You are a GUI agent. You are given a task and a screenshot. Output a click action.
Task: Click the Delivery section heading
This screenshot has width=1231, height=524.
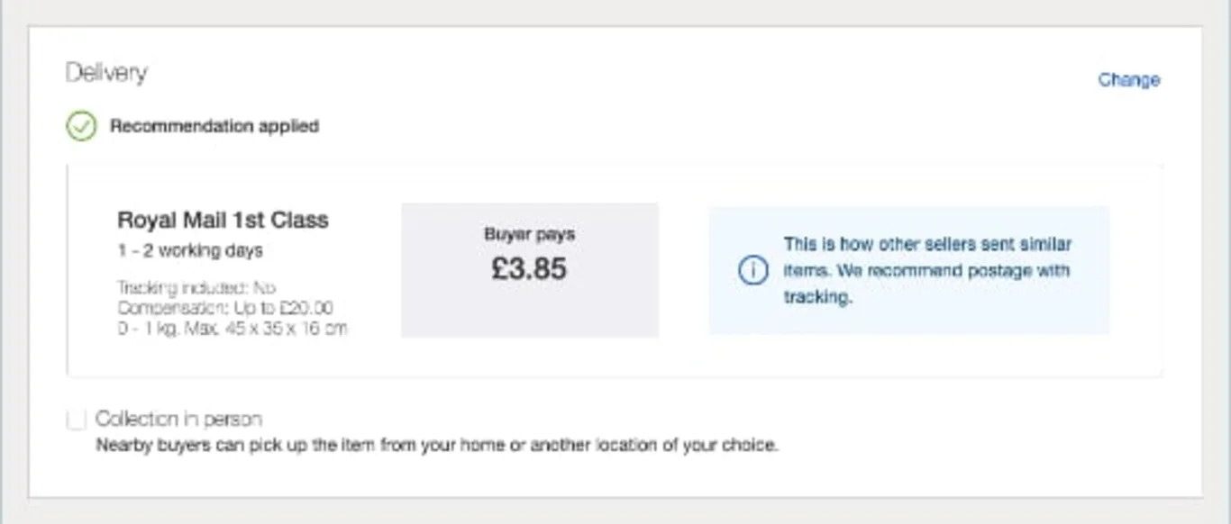coord(106,73)
